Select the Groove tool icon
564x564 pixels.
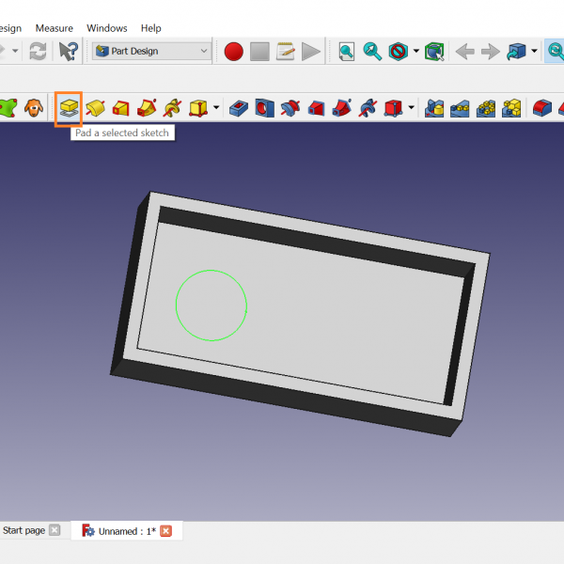(x=290, y=108)
